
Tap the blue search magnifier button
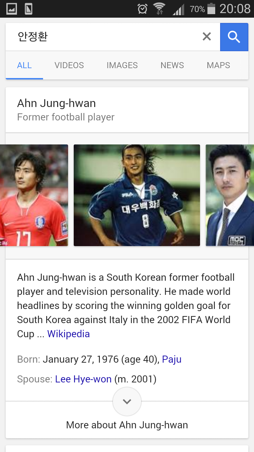234,37
